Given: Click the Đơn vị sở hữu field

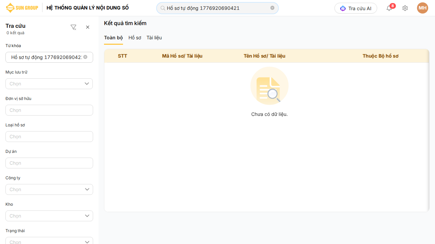Looking at the screenshot, I should [x=49, y=110].
